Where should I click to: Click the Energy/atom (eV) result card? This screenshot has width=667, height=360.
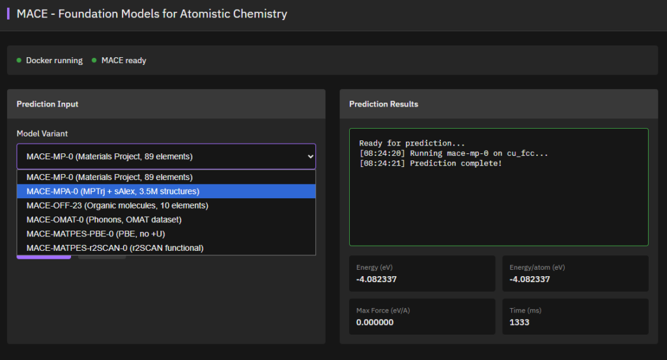coord(575,274)
